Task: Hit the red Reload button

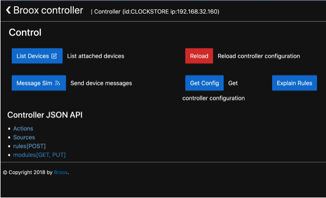Action: (199, 56)
